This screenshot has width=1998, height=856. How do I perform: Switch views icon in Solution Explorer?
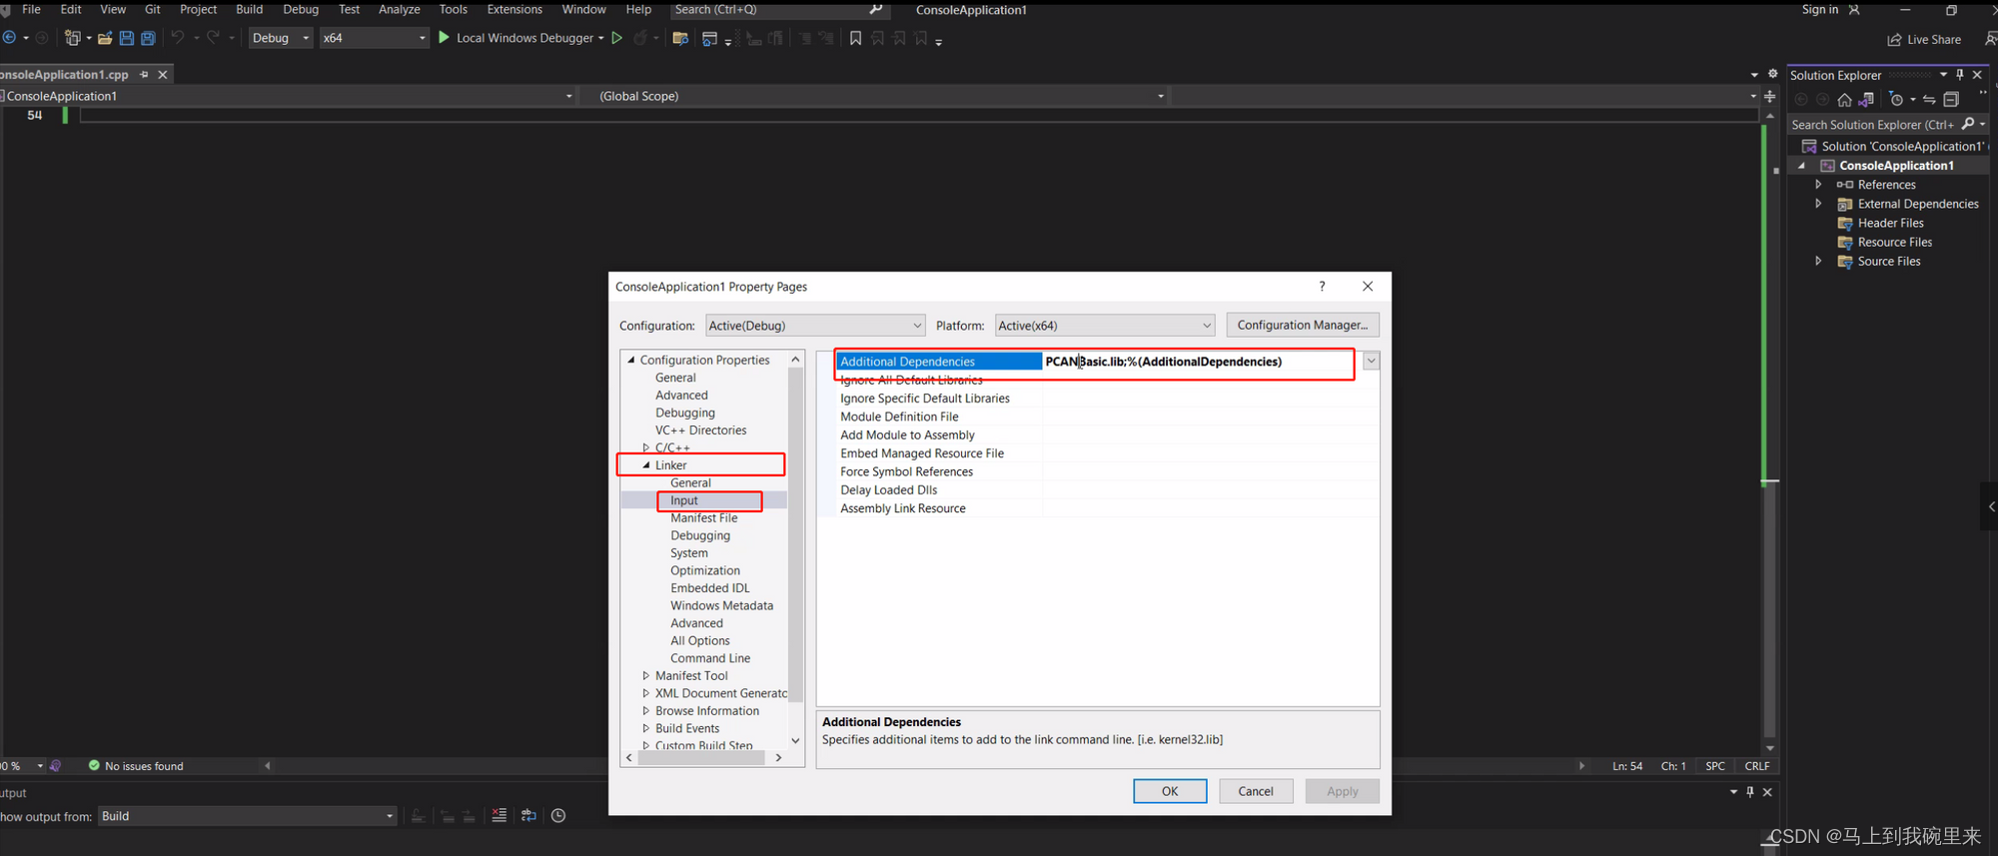coord(1866,99)
